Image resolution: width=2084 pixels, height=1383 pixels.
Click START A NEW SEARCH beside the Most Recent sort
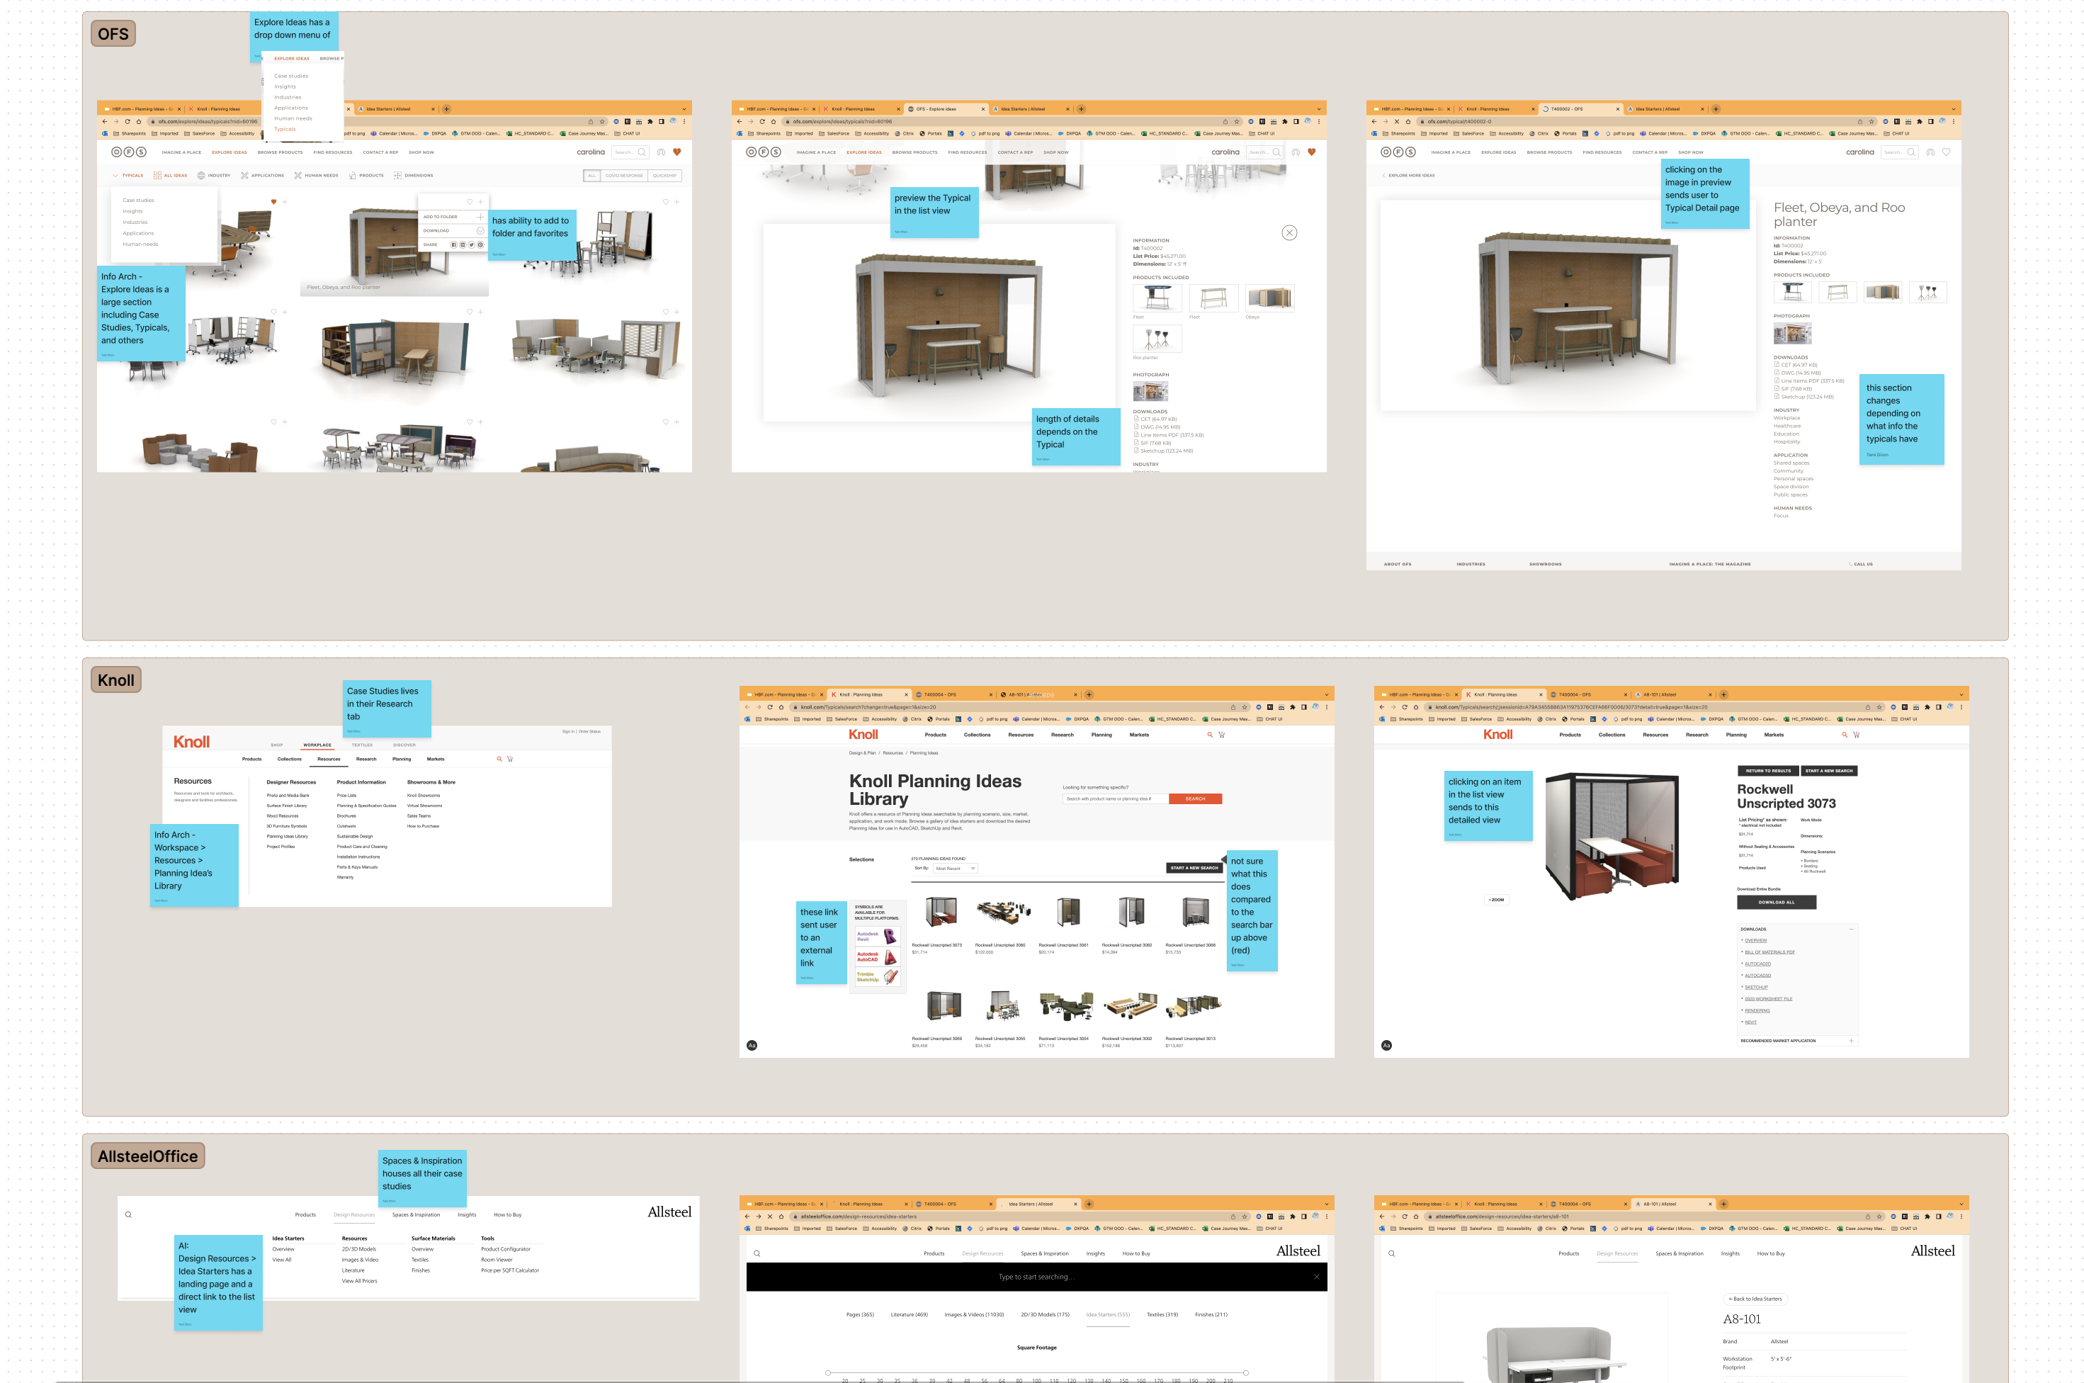pyautogui.click(x=1194, y=868)
